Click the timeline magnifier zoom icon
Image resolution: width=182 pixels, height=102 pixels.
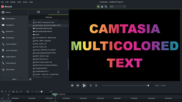click(x=28, y=92)
